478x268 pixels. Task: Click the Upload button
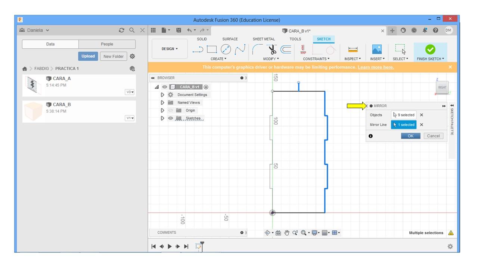[x=88, y=56]
